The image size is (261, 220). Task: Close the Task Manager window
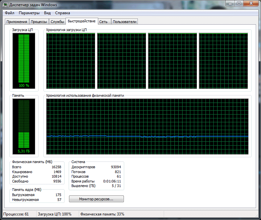tap(251, 3)
